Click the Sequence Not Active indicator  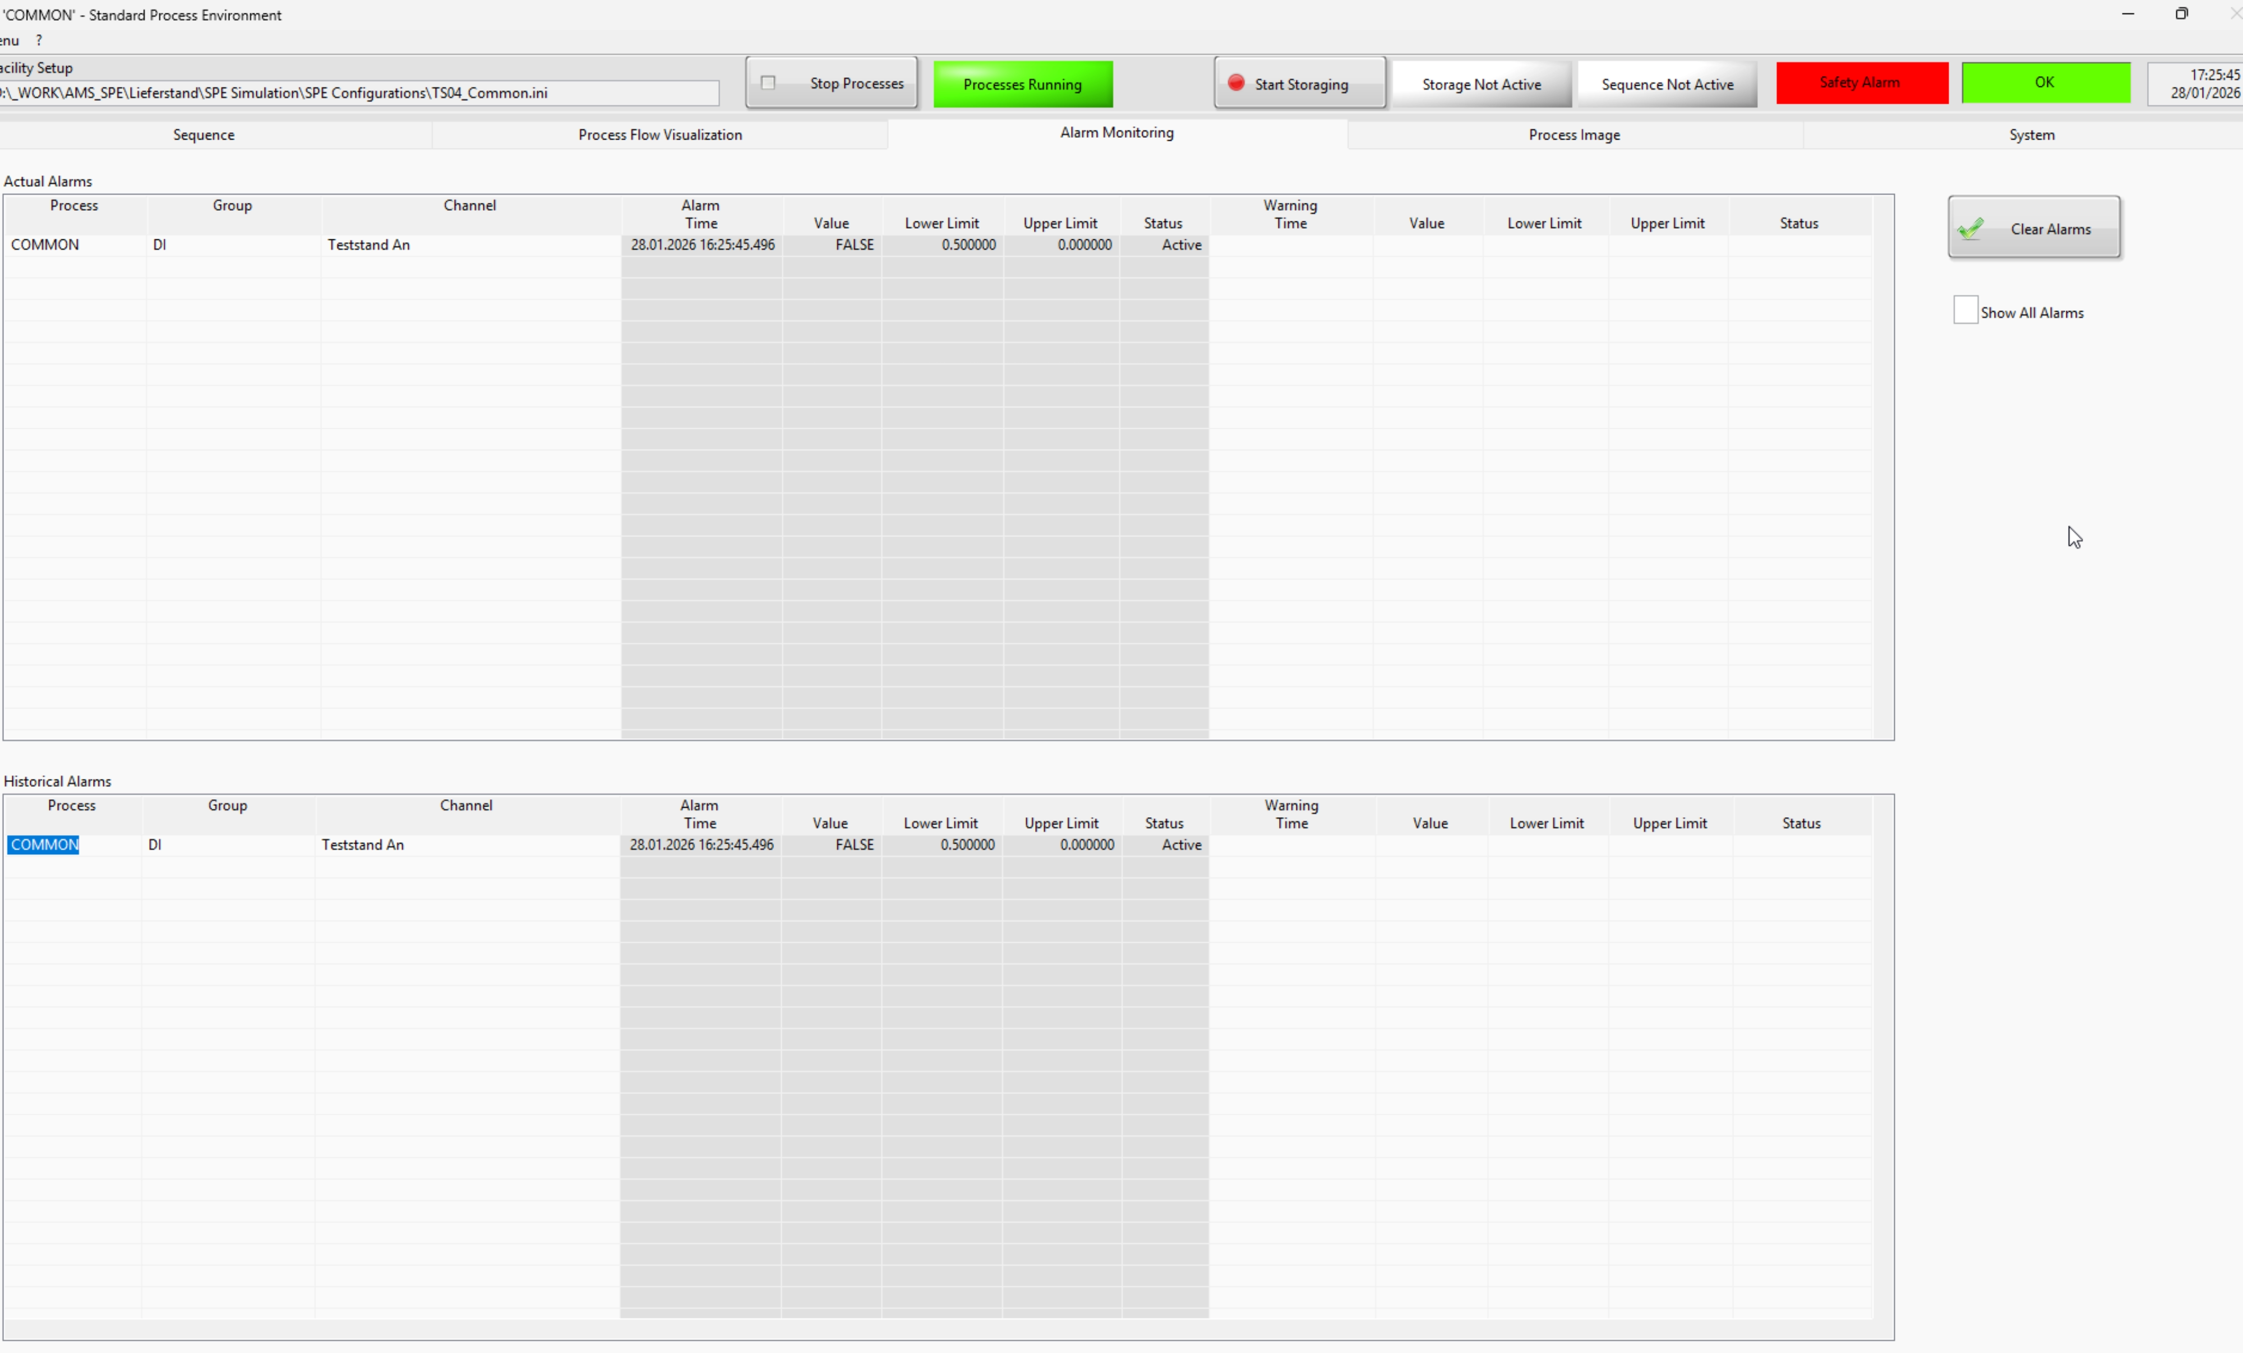pos(1667,85)
